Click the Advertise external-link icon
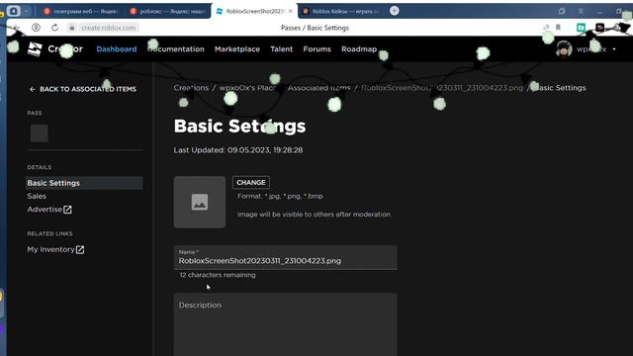 tap(67, 210)
